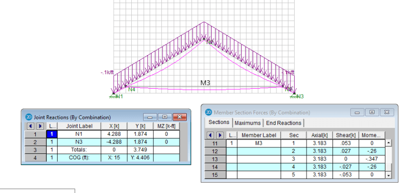Click next arrow in Joint Reactions window
The image size is (415, 193).
(40, 126)
